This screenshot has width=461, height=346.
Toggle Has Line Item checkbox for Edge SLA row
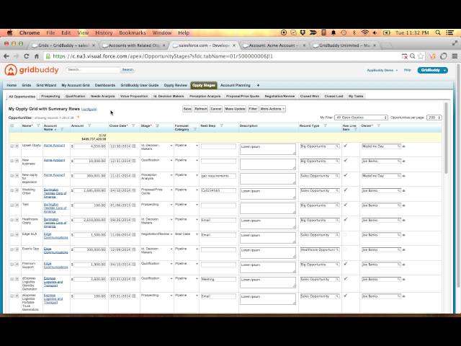tap(346, 235)
